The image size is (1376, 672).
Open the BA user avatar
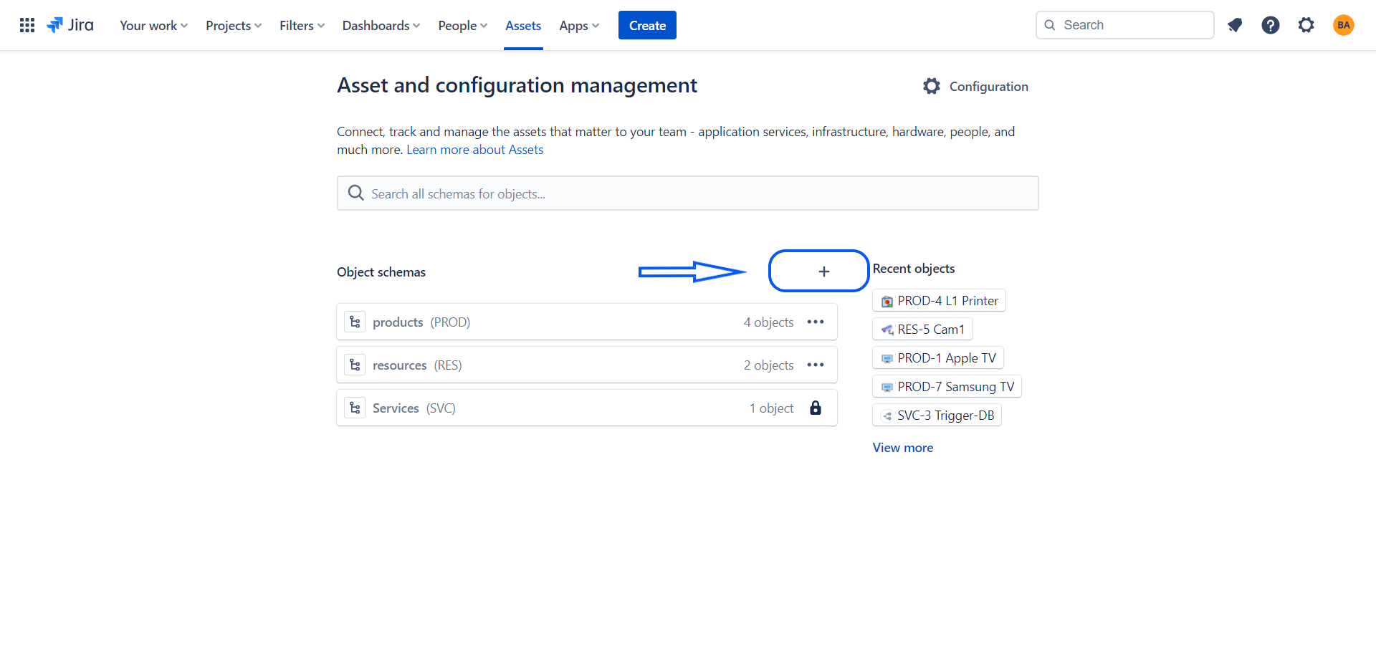[x=1344, y=25]
